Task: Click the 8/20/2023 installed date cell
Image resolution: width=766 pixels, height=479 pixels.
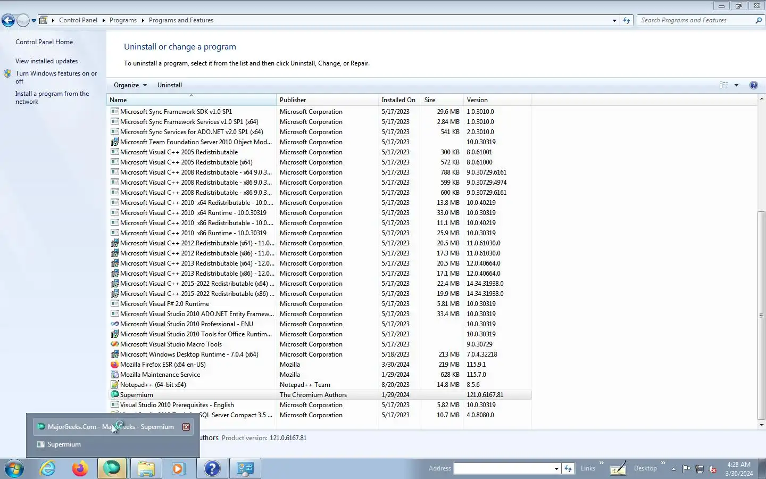Action: click(x=395, y=385)
